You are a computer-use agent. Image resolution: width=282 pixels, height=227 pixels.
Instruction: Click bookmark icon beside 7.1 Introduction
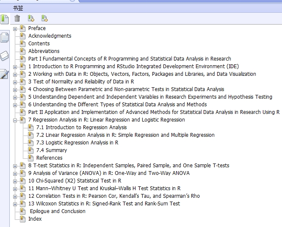(x=31, y=127)
